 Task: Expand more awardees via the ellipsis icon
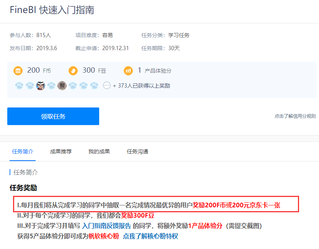(107, 86)
